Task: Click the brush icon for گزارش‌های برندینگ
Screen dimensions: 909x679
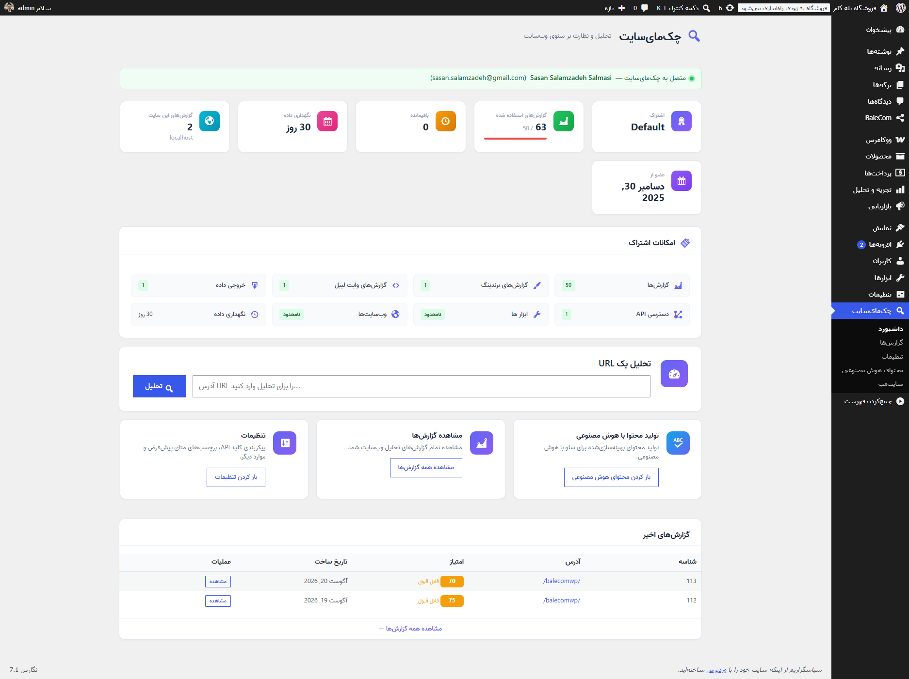Action: tap(537, 285)
